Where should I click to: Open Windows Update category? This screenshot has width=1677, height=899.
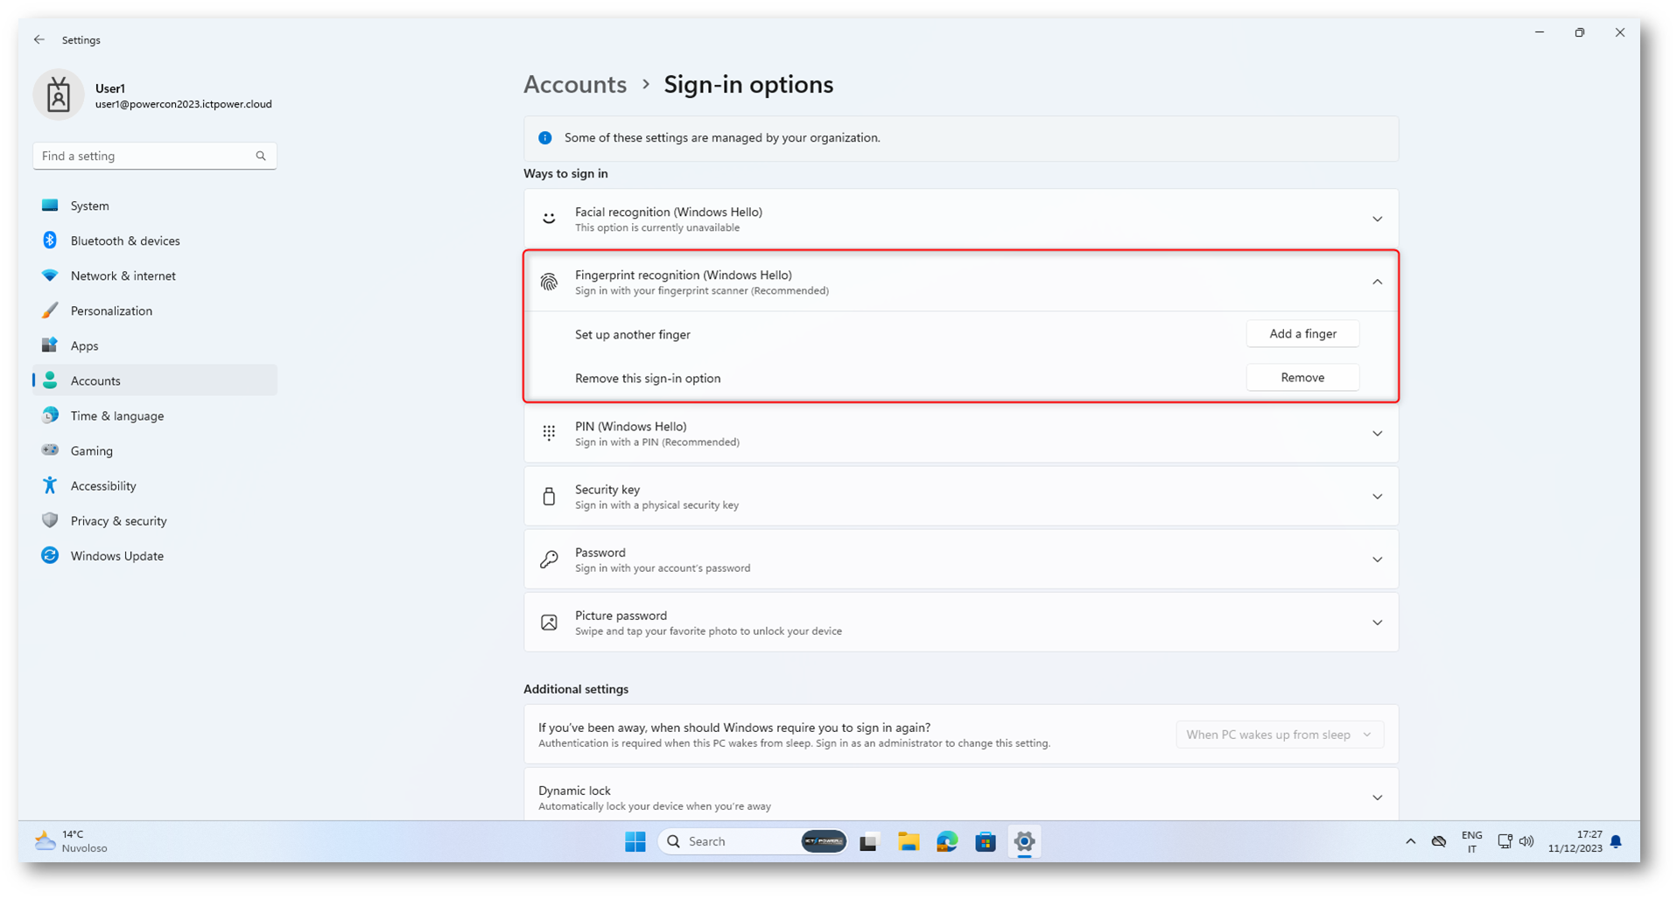(155, 555)
